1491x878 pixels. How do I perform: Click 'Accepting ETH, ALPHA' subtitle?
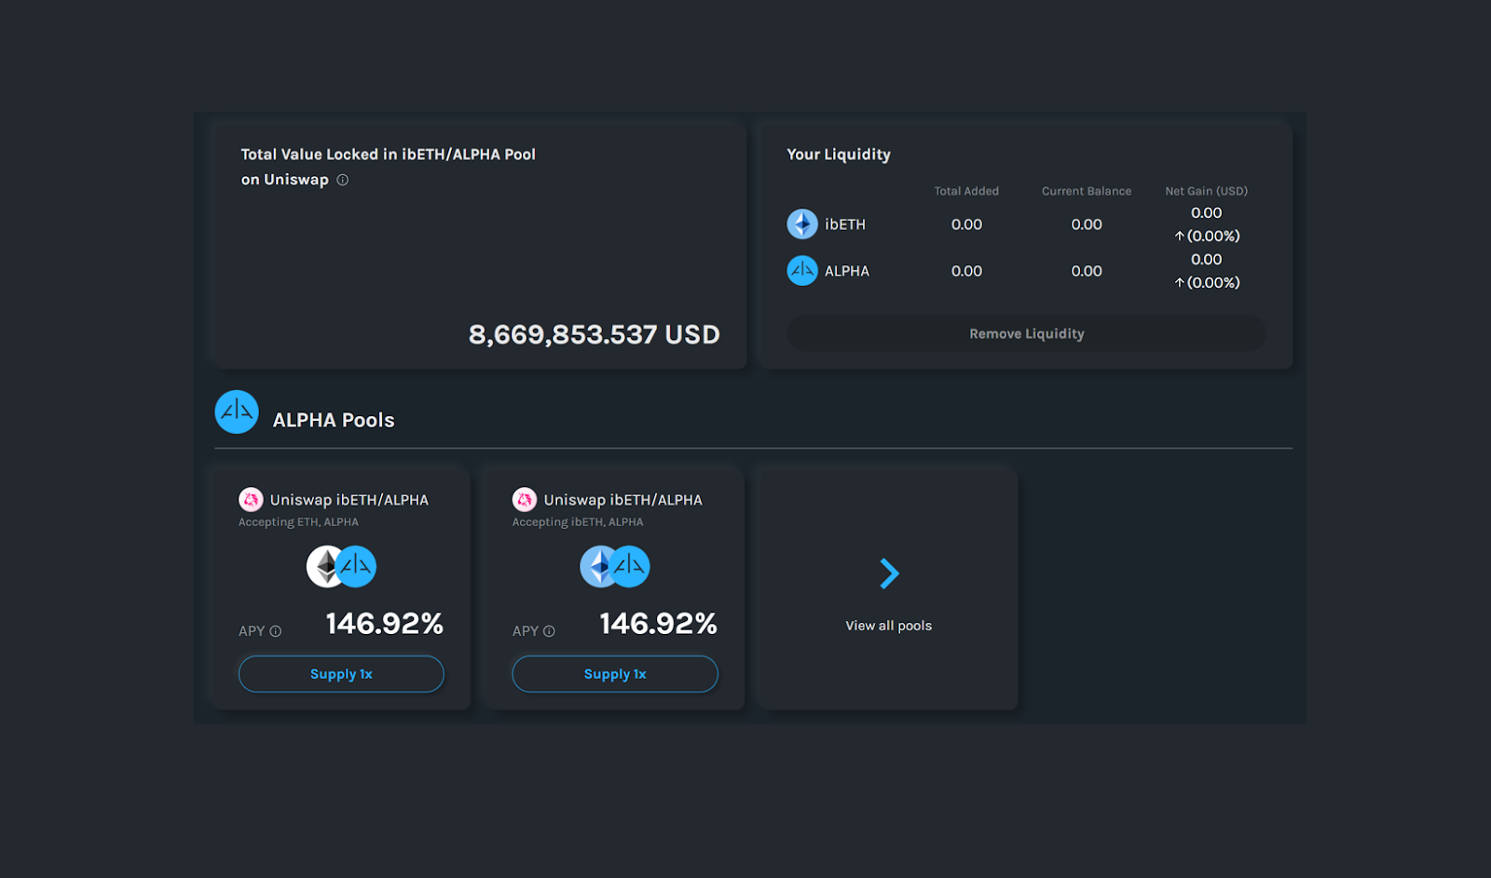tap(298, 522)
